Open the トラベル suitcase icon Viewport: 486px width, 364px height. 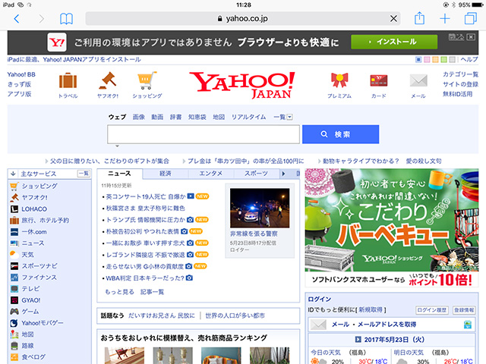point(68,81)
